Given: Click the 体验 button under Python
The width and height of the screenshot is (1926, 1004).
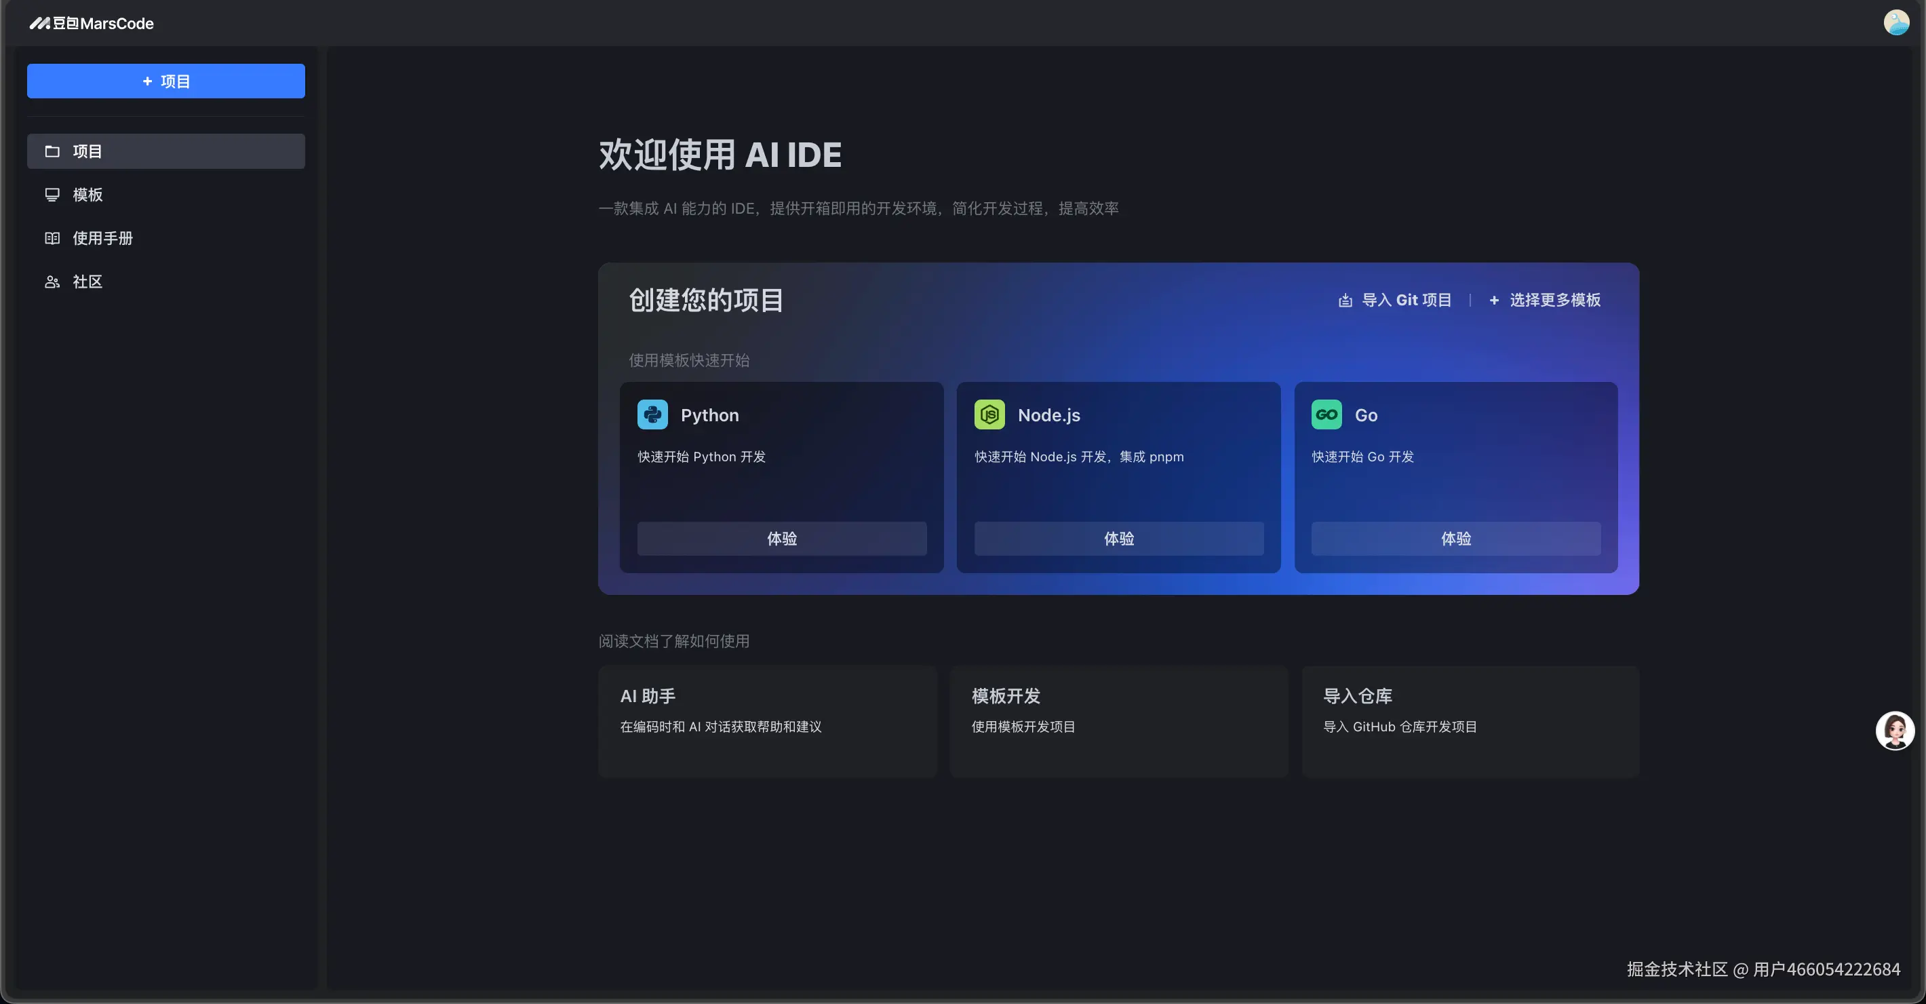Looking at the screenshot, I should [x=781, y=538].
